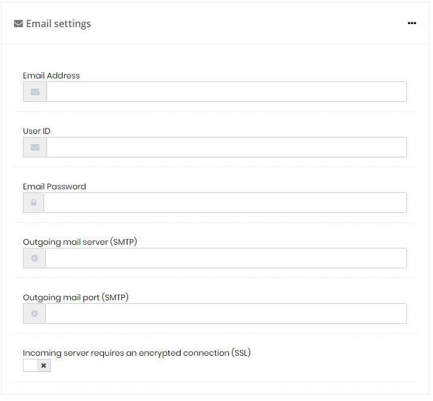Image resolution: width=433 pixels, height=401 pixels.
Task: Click the User ID label
Action: [37, 132]
